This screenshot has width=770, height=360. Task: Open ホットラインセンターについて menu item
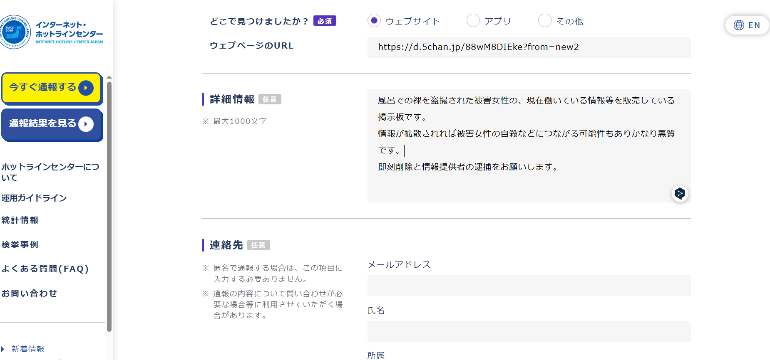tap(50, 172)
